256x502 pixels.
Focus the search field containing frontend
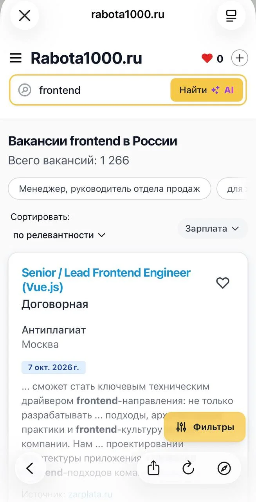pos(102,90)
